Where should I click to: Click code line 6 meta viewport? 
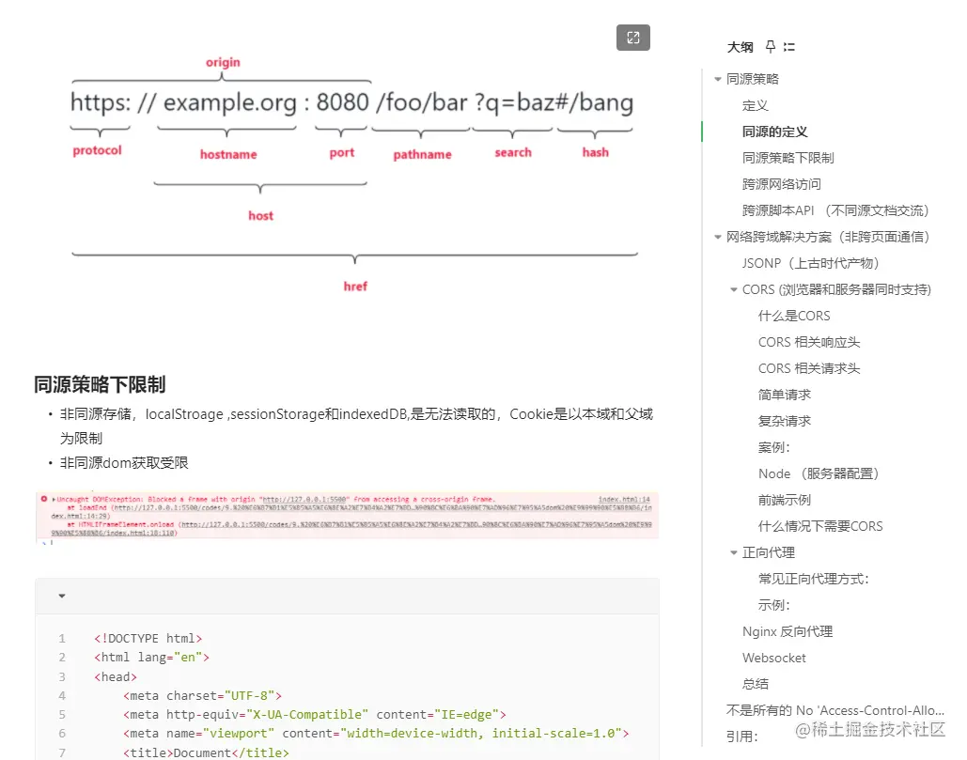pos(376,734)
